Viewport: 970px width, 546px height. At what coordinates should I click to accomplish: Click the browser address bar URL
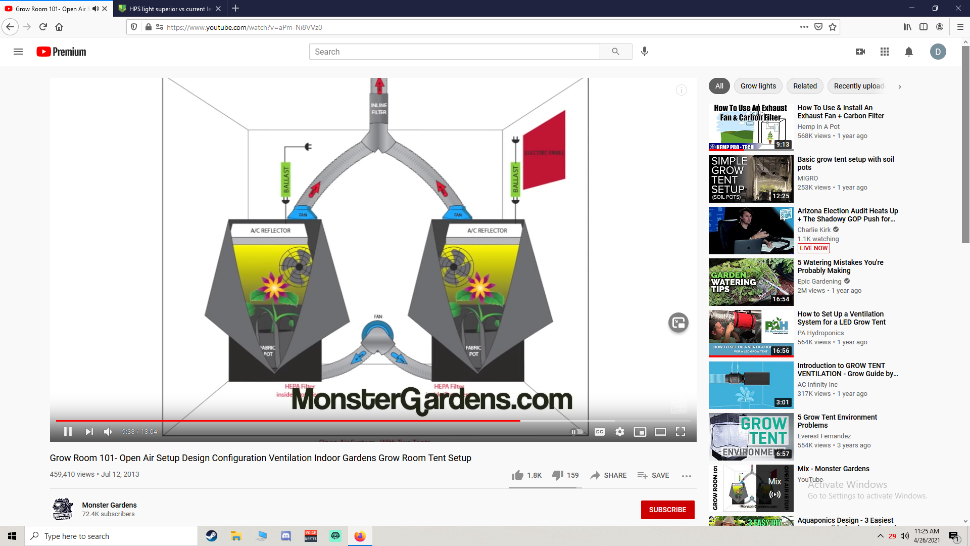point(245,27)
